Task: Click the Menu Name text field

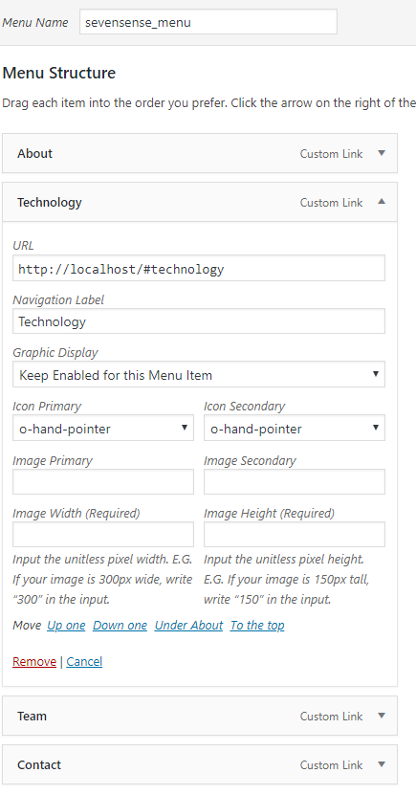Action: pyautogui.click(x=208, y=22)
